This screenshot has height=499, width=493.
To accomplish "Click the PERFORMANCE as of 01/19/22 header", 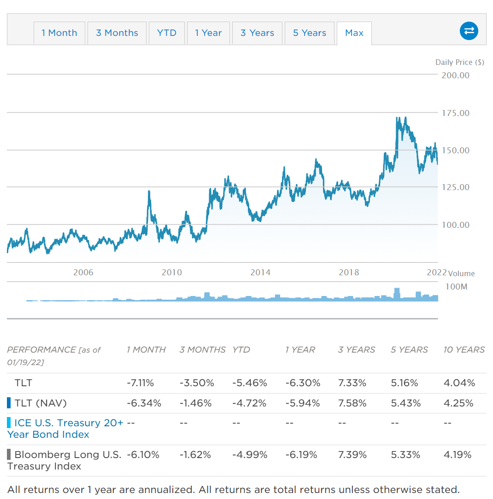I will [x=54, y=356].
